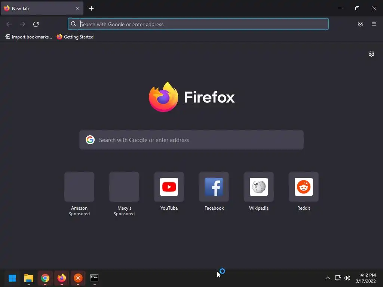This screenshot has width=383, height=287.
Task: Switch to Chrome in the taskbar
Action: [x=45, y=278]
